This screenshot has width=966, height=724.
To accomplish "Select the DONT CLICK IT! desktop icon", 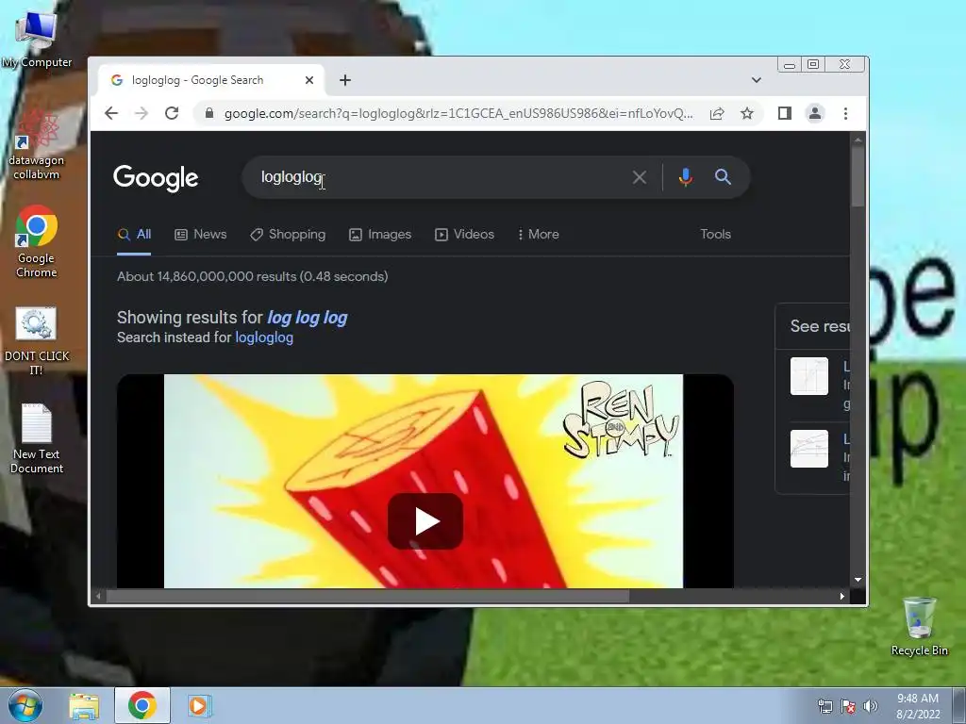I will (37, 341).
